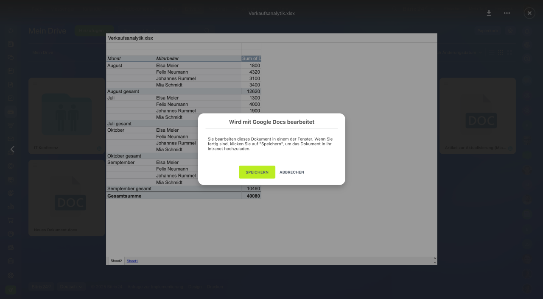
Task: Select the value 4000 cell
Action: tap(251, 104)
